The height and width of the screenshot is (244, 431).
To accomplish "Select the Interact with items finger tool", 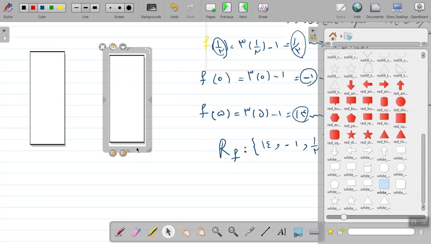I will point(184,232).
